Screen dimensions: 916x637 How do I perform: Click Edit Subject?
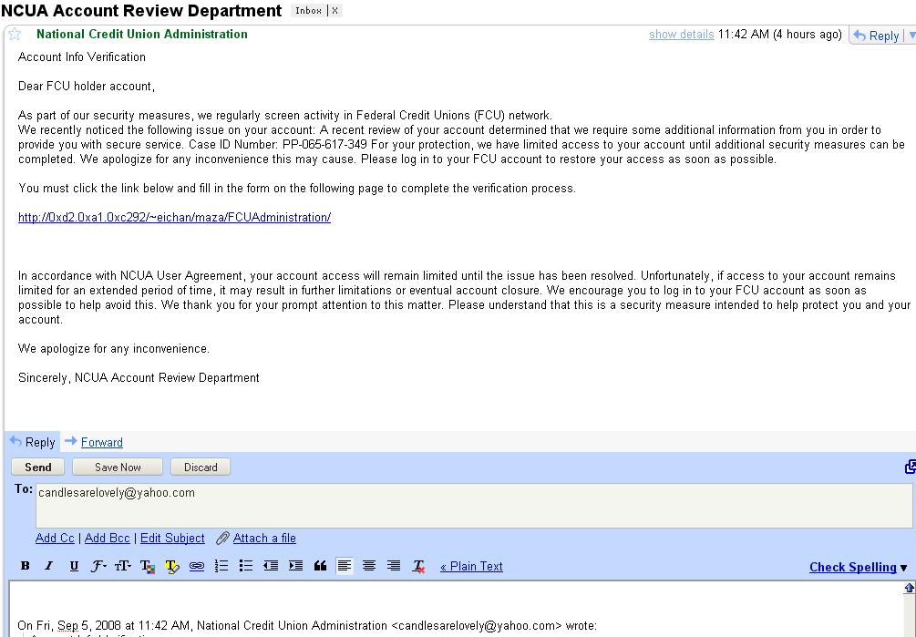(x=172, y=539)
